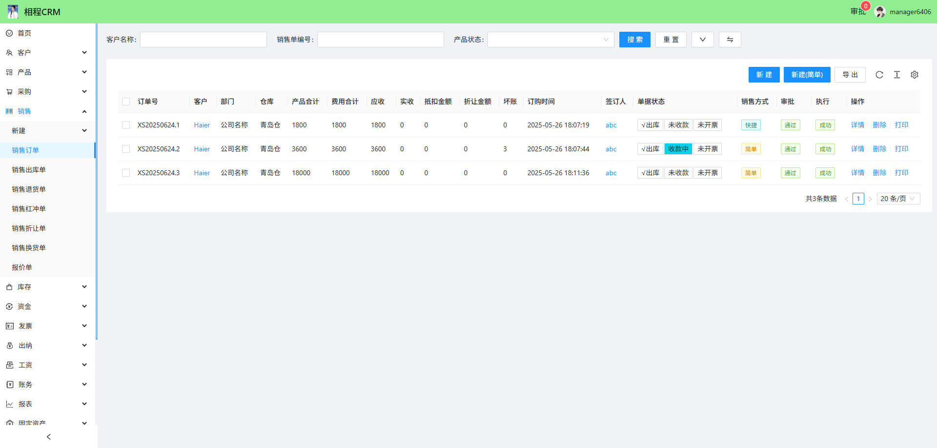
Task: Select the checkbox for order XS20250624.3
Action: coord(126,173)
